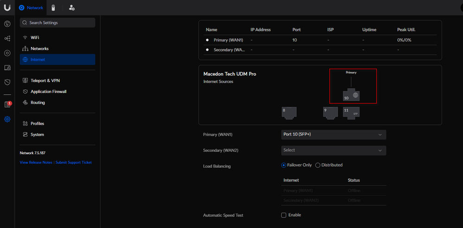
Task: Click the Networks tree icon in sidebar
Action: [x=25, y=48]
